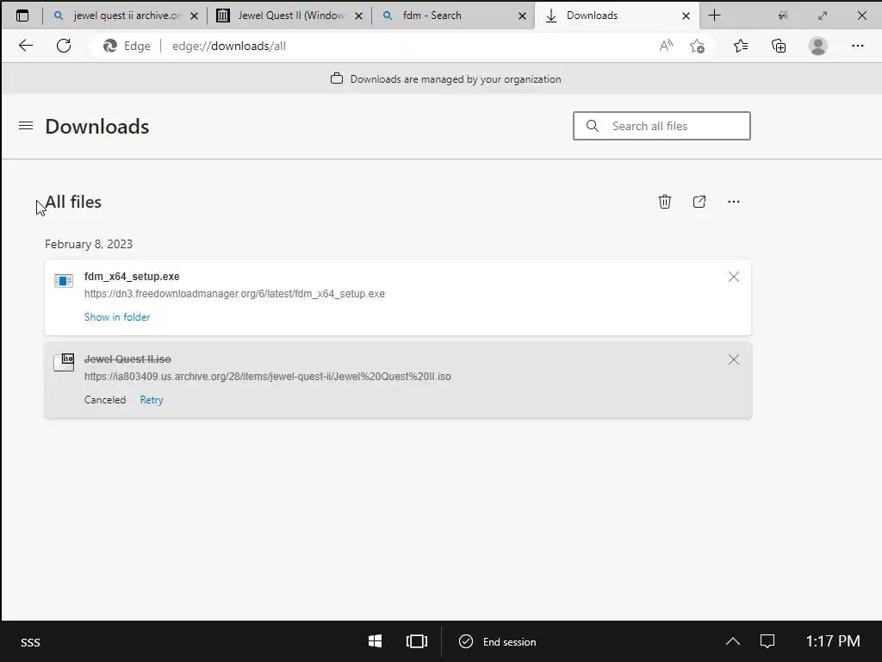Switch to the Jewel Quest II (Windows) tab
The height and width of the screenshot is (662, 882).
pos(289,16)
